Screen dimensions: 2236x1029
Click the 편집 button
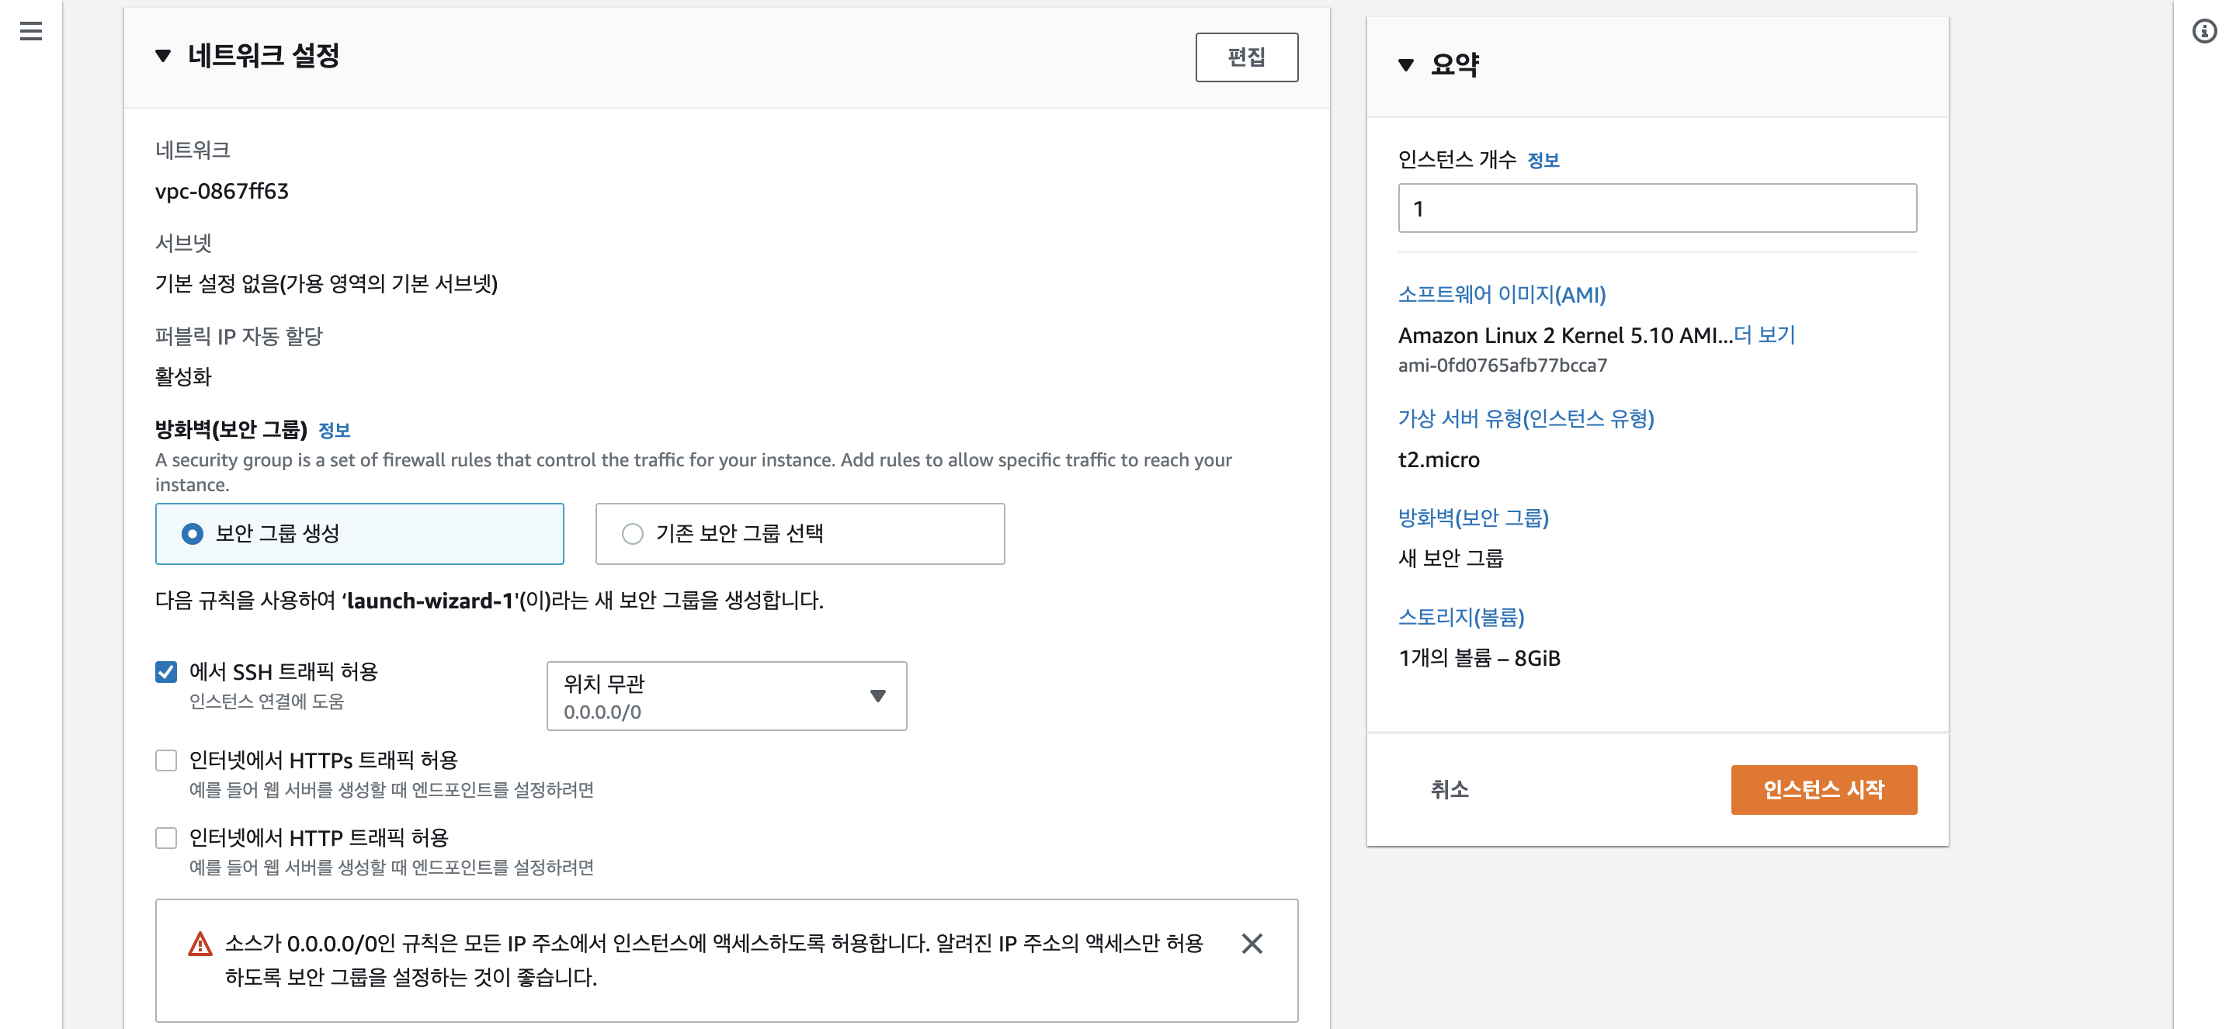point(1246,57)
